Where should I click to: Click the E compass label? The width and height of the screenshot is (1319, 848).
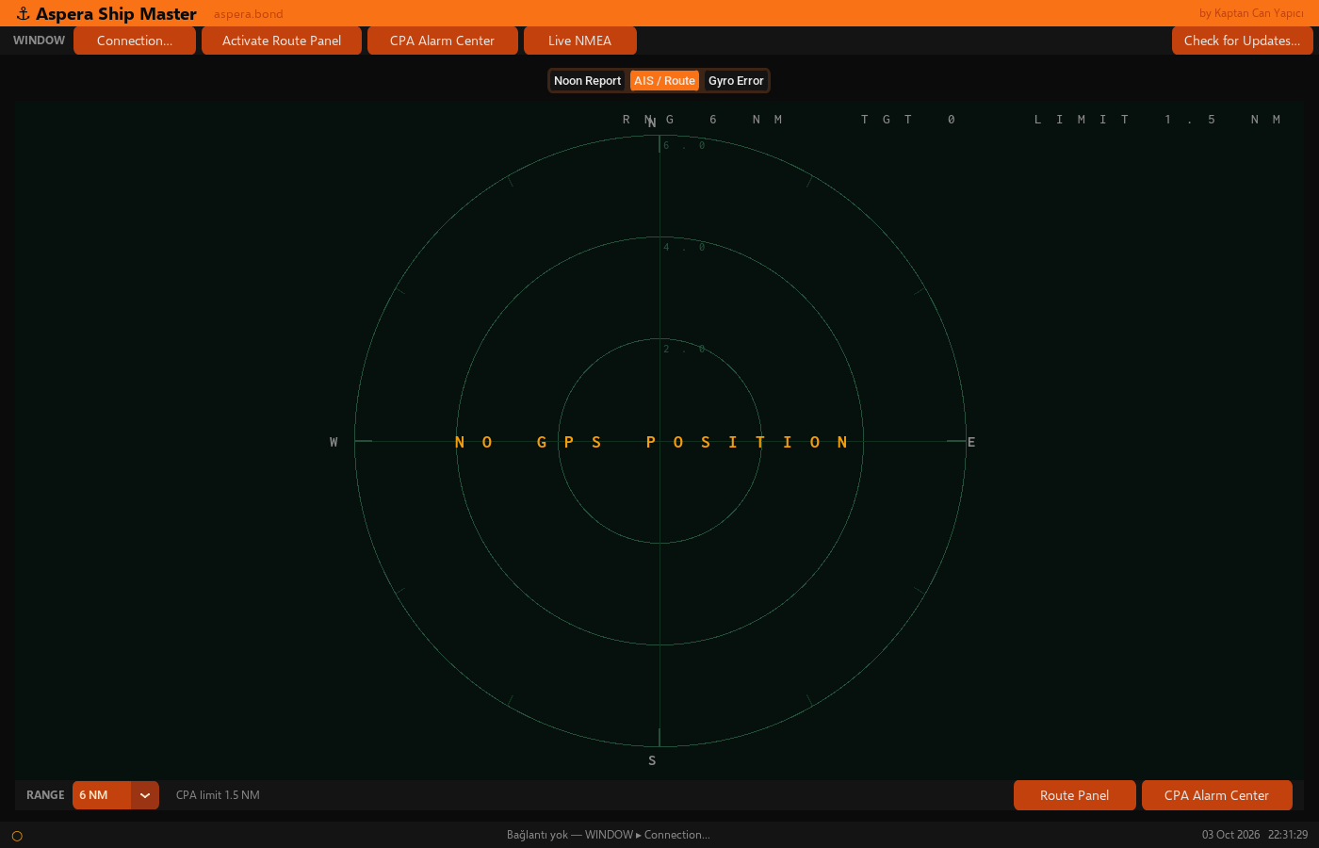tap(971, 442)
